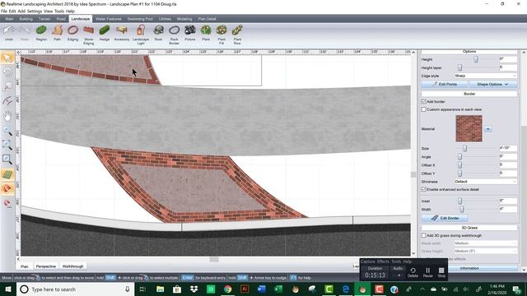Click the orange layers tool in left toolbar

point(7,189)
